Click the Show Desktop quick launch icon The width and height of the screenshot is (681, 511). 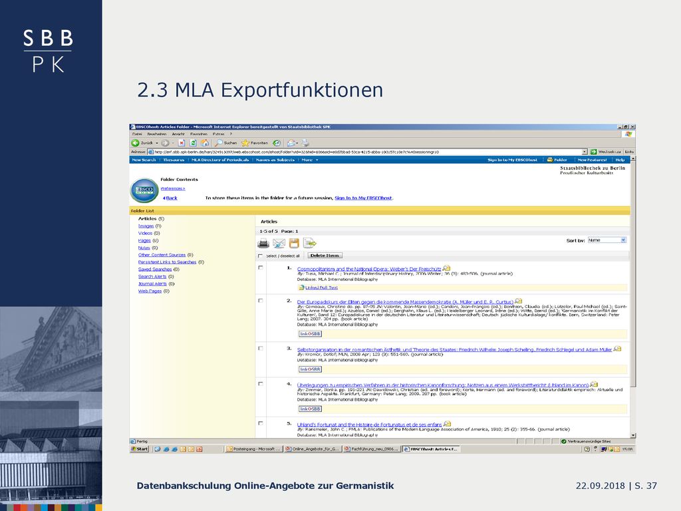pos(158,449)
